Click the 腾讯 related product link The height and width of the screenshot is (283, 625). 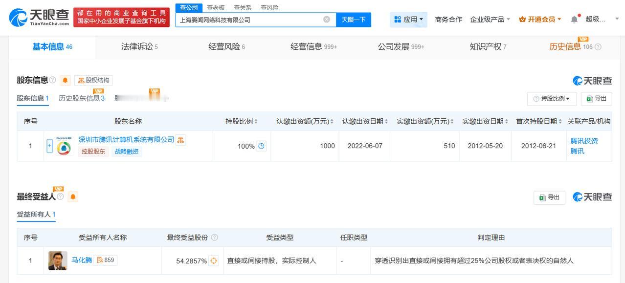[x=577, y=151]
